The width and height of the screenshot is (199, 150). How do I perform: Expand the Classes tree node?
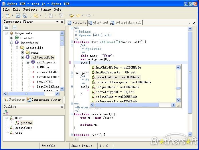(11, 38)
